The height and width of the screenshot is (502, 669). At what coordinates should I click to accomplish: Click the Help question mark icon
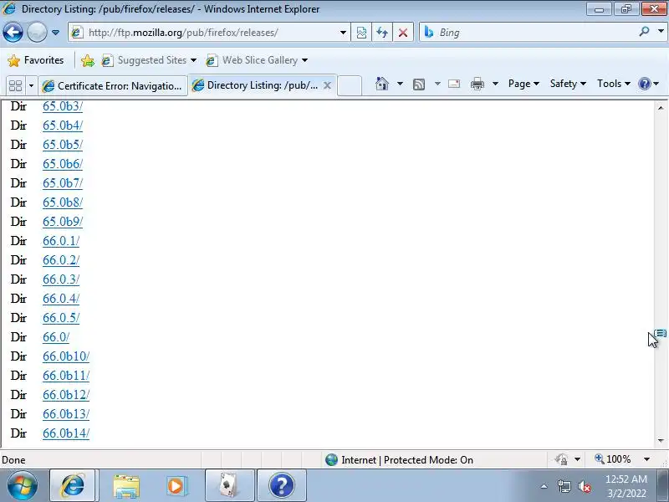point(644,84)
